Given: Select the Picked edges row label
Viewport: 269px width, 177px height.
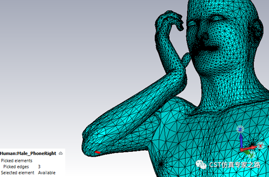Looking at the screenshot, I should click(16, 167).
